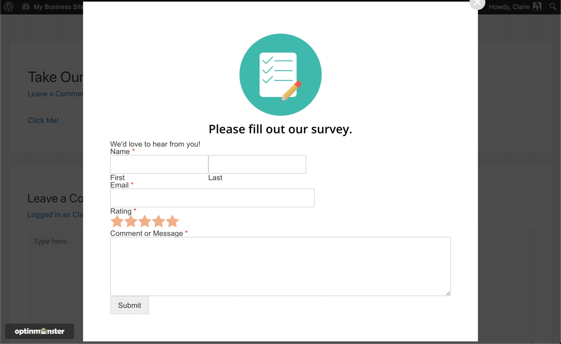
Task: Pick the fourth rating star
Action: pyautogui.click(x=158, y=221)
